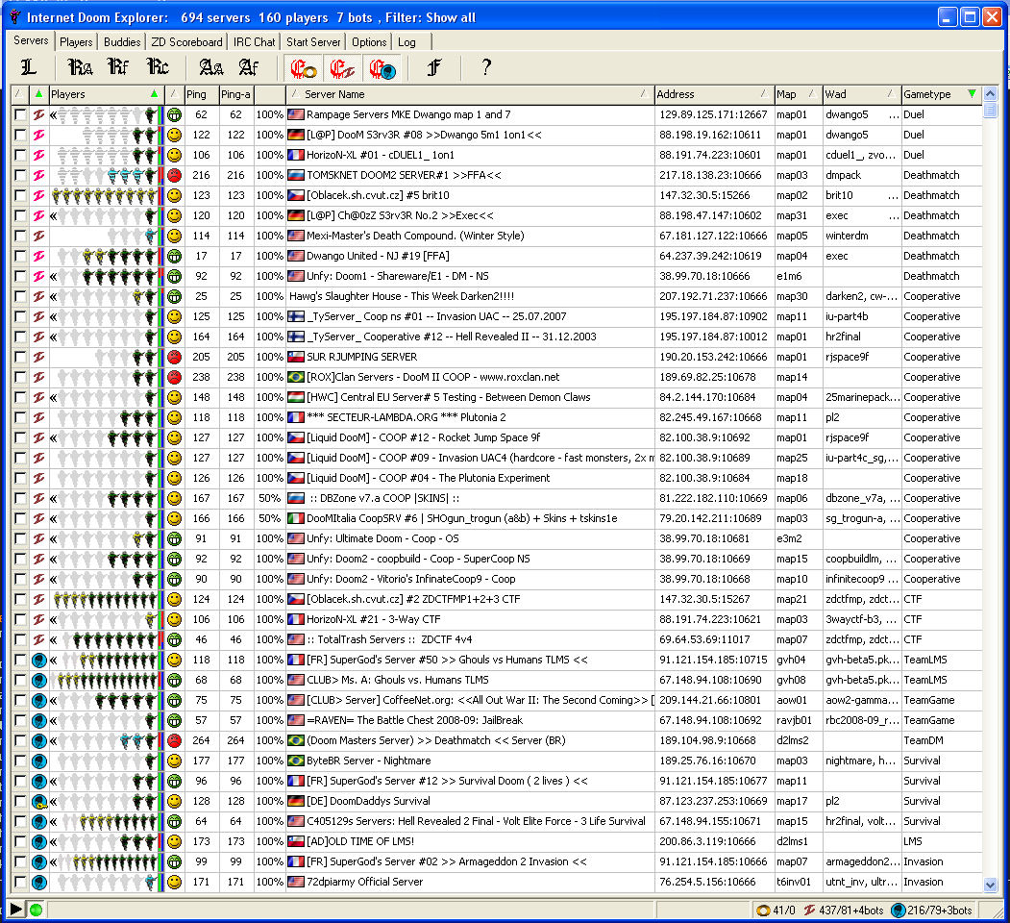The height and width of the screenshot is (923, 1010).
Task: Click the red angry face on TOMSKNET row
Action: coord(174,175)
